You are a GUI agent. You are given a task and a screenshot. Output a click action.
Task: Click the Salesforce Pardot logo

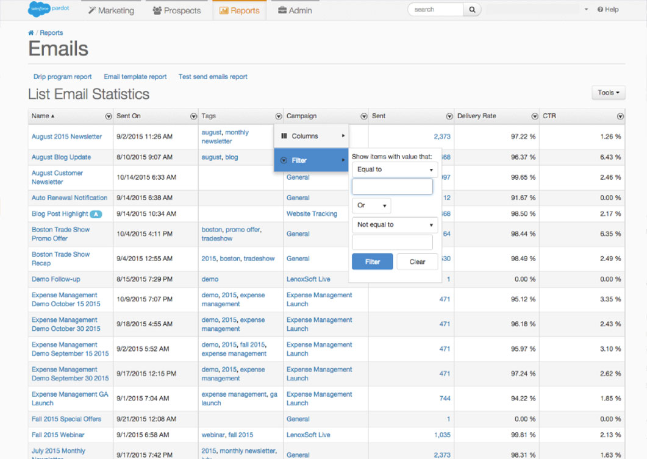tap(49, 9)
